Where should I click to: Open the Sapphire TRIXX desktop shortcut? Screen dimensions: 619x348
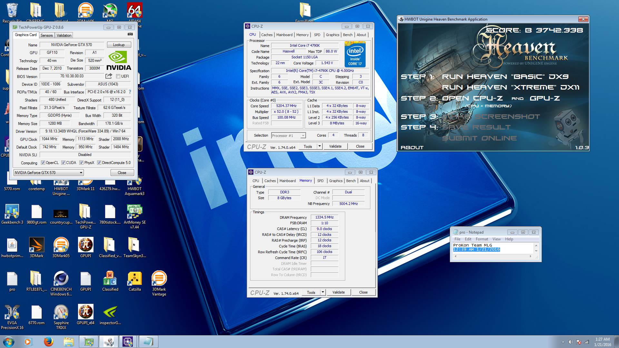click(61, 317)
